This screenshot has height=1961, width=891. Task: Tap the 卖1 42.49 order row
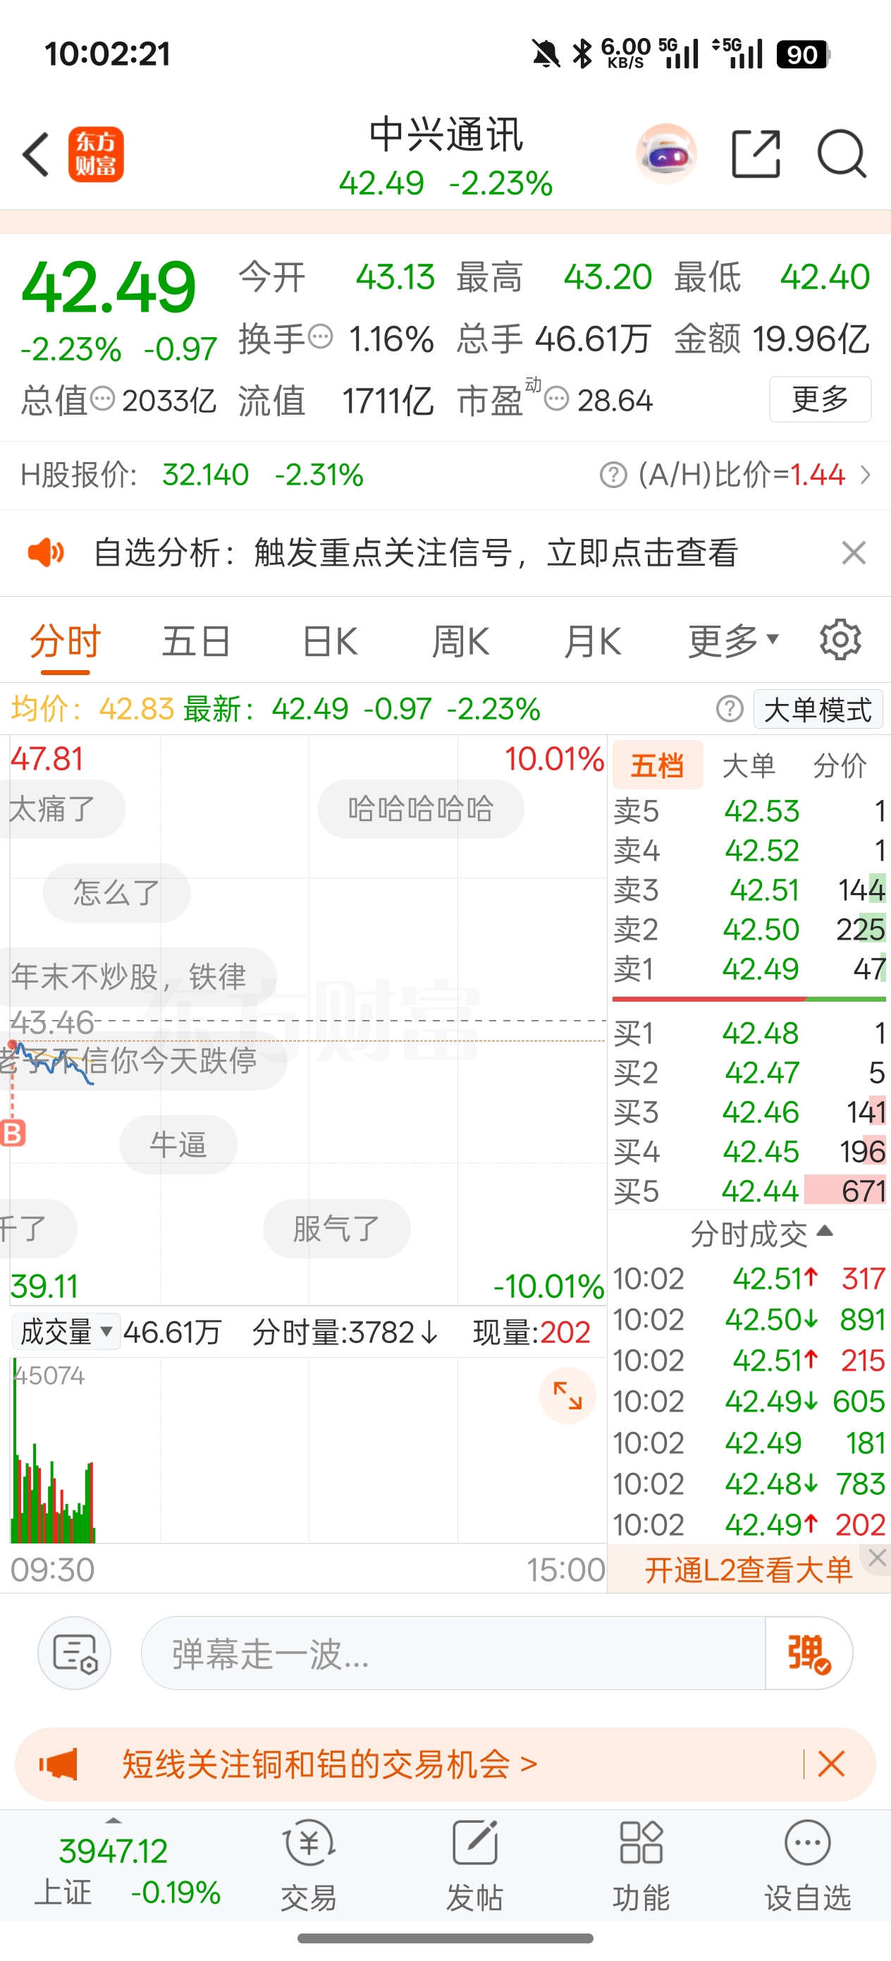tap(749, 969)
